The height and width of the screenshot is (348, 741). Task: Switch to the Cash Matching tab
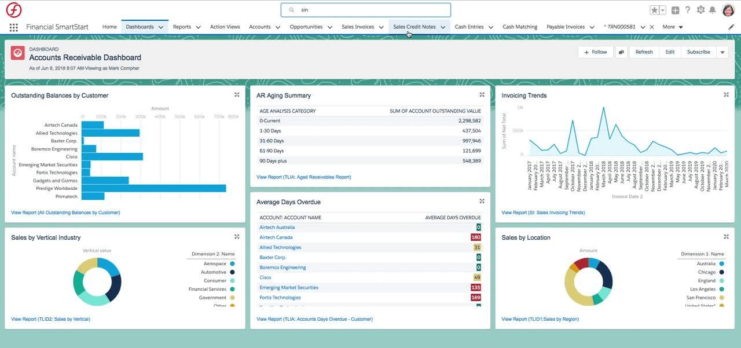coord(519,27)
